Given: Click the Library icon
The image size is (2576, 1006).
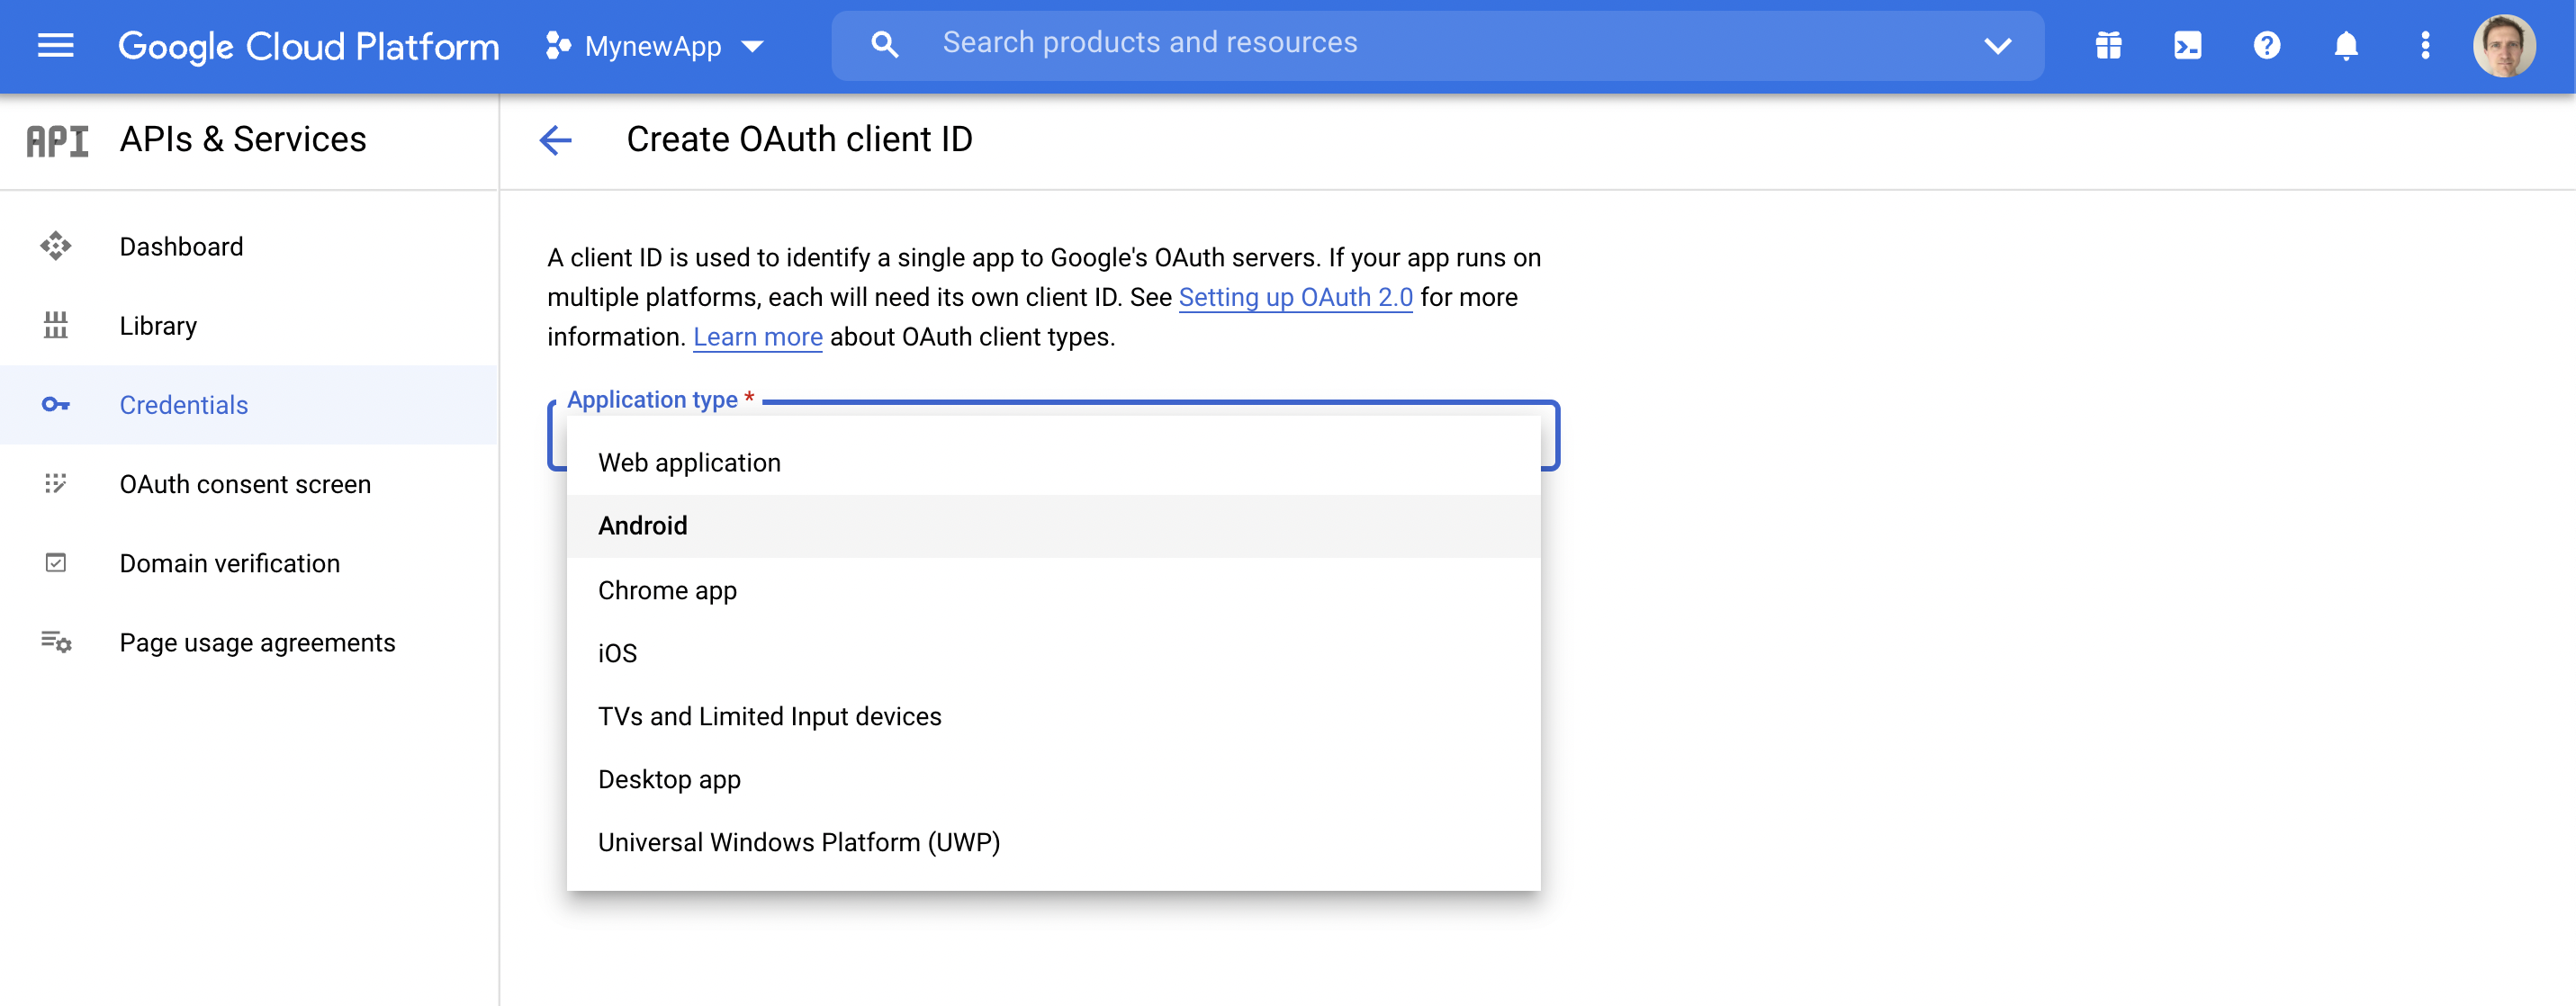Looking at the screenshot, I should [56, 325].
